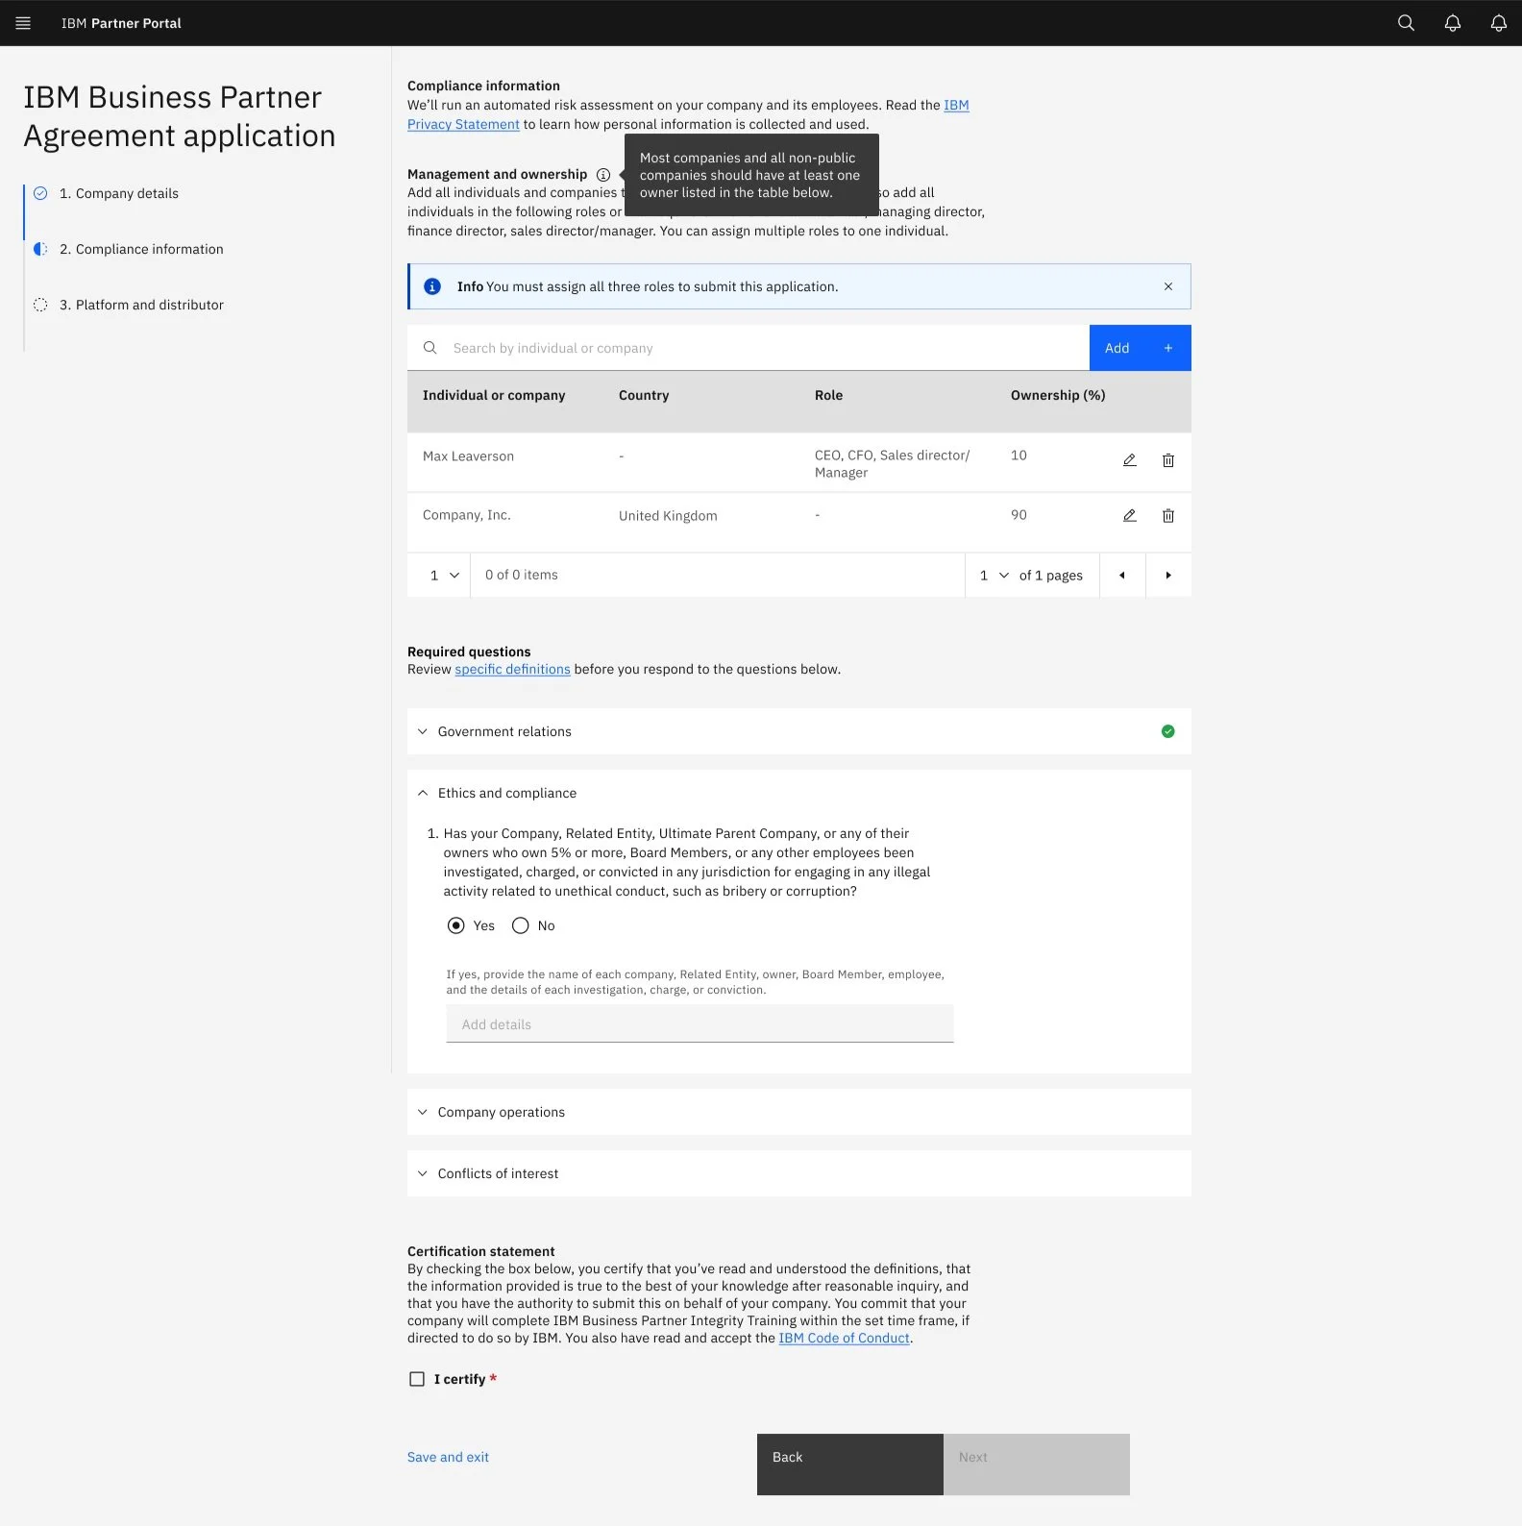Edit the Max Leaverson row with the pencil icon
Viewport: 1522px width, 1526px height.
(x=1129, y=460)
